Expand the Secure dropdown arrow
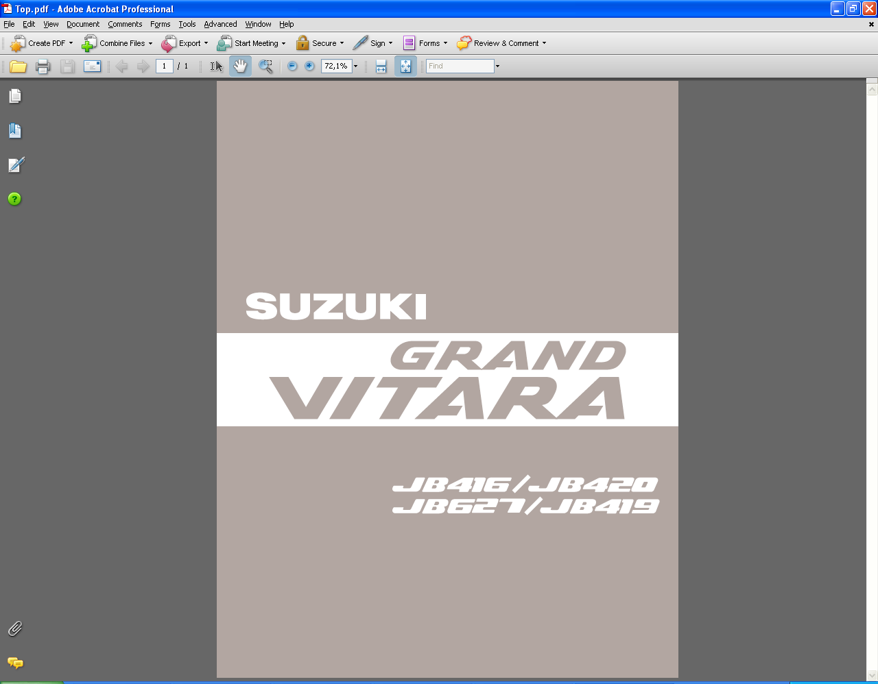Screen dimensions: 878x684 342,43
